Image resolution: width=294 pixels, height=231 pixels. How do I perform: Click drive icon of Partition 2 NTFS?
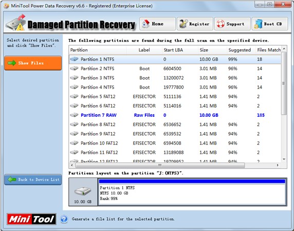coord(74,69)
